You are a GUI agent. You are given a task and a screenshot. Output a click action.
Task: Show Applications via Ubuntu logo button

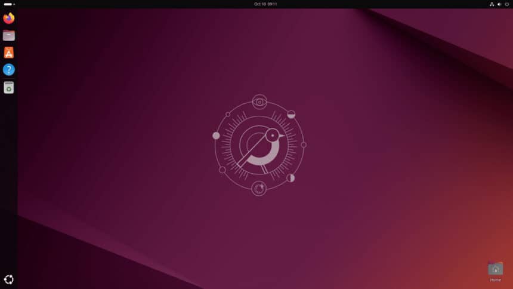(9, 279)
